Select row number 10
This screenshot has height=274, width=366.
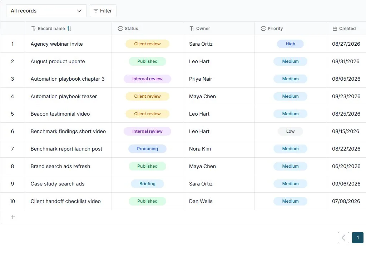coord(13,201)
